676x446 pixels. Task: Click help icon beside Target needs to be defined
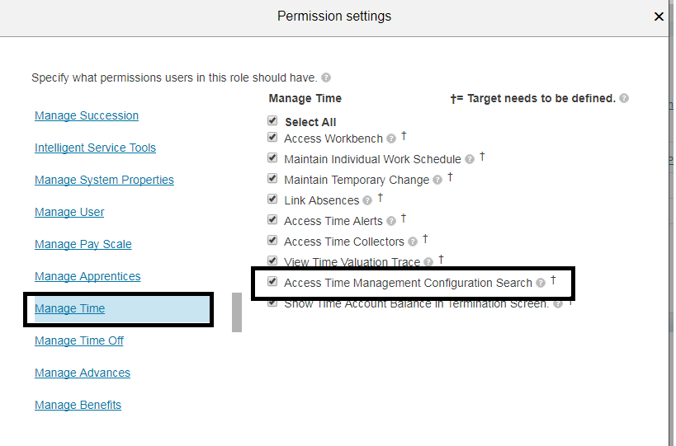tap(624, 99)
